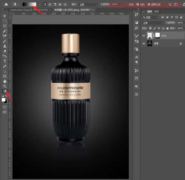Select the Eyedropper tool

(x=5, y=36)
